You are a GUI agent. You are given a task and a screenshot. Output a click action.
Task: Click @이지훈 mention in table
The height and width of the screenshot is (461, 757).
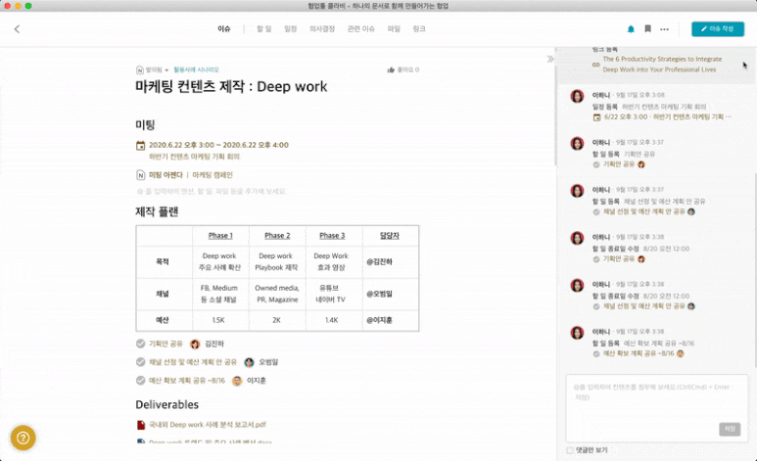[x=379, y=320]
